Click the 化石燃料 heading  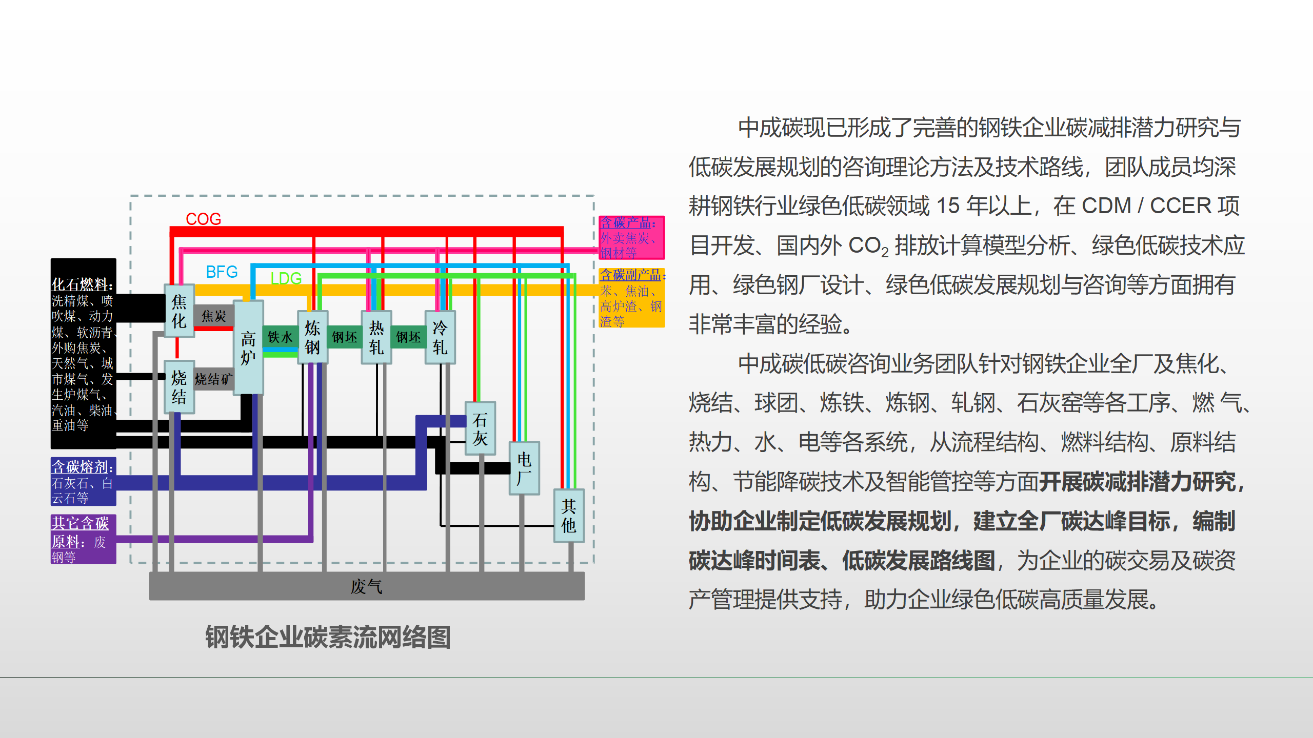coord(82,284)
